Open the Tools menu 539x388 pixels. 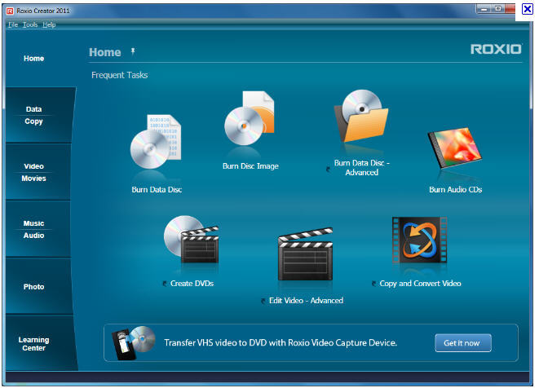pyautogui.click(x=30, y=24)
